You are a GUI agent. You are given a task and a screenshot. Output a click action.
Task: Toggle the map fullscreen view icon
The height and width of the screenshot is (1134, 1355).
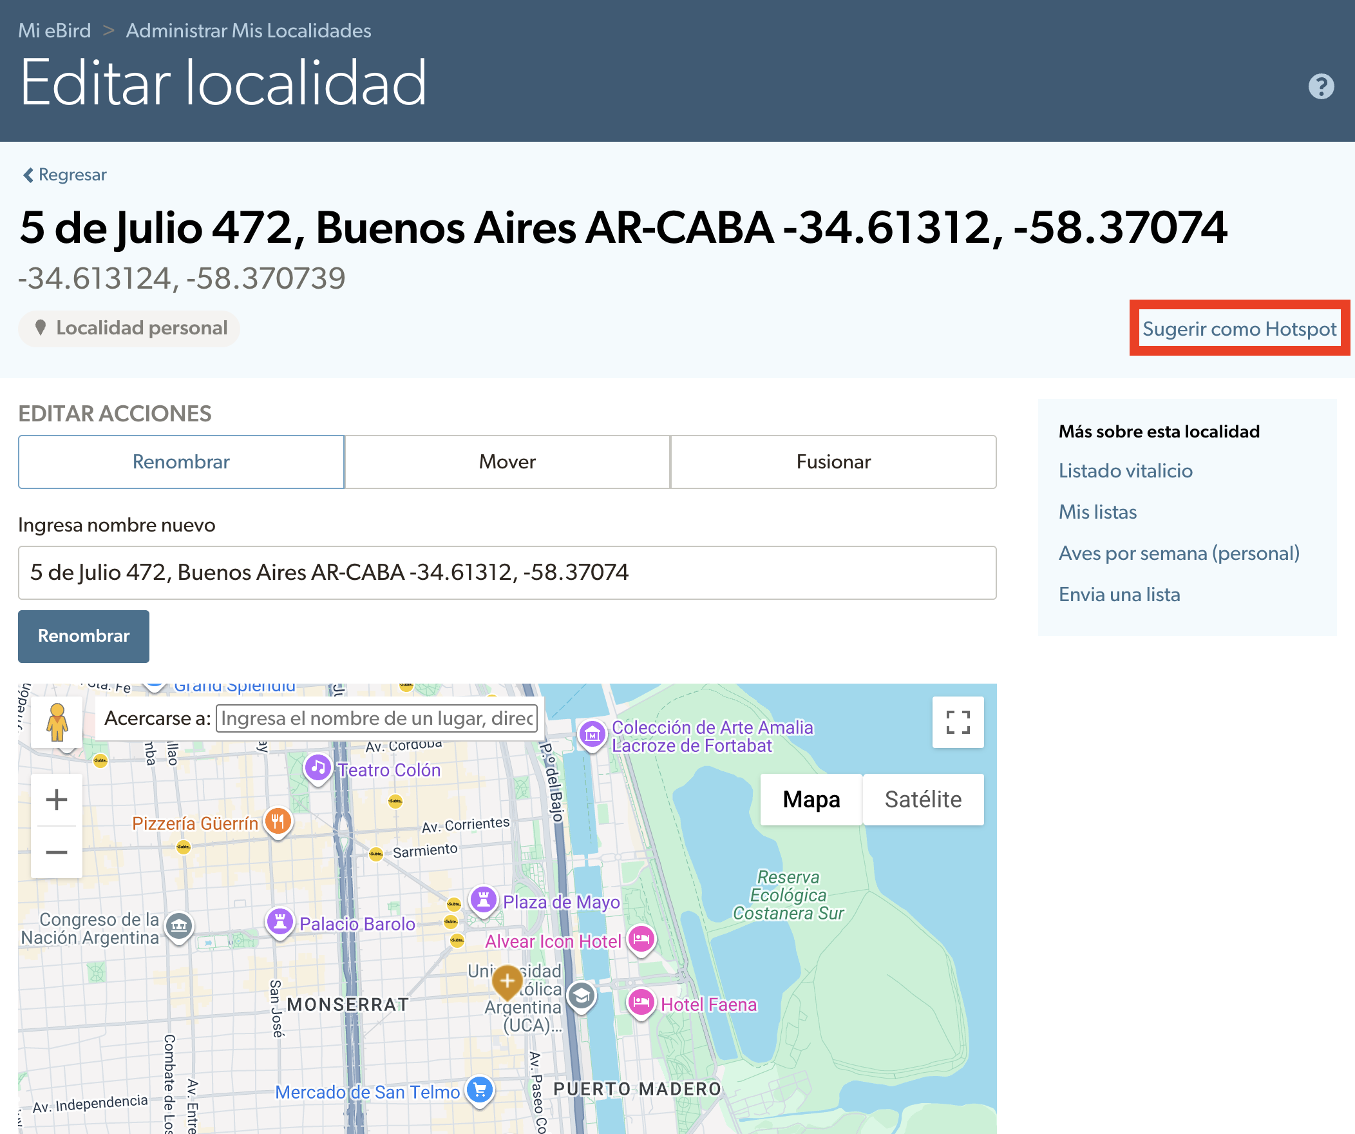tap(958, 722)
